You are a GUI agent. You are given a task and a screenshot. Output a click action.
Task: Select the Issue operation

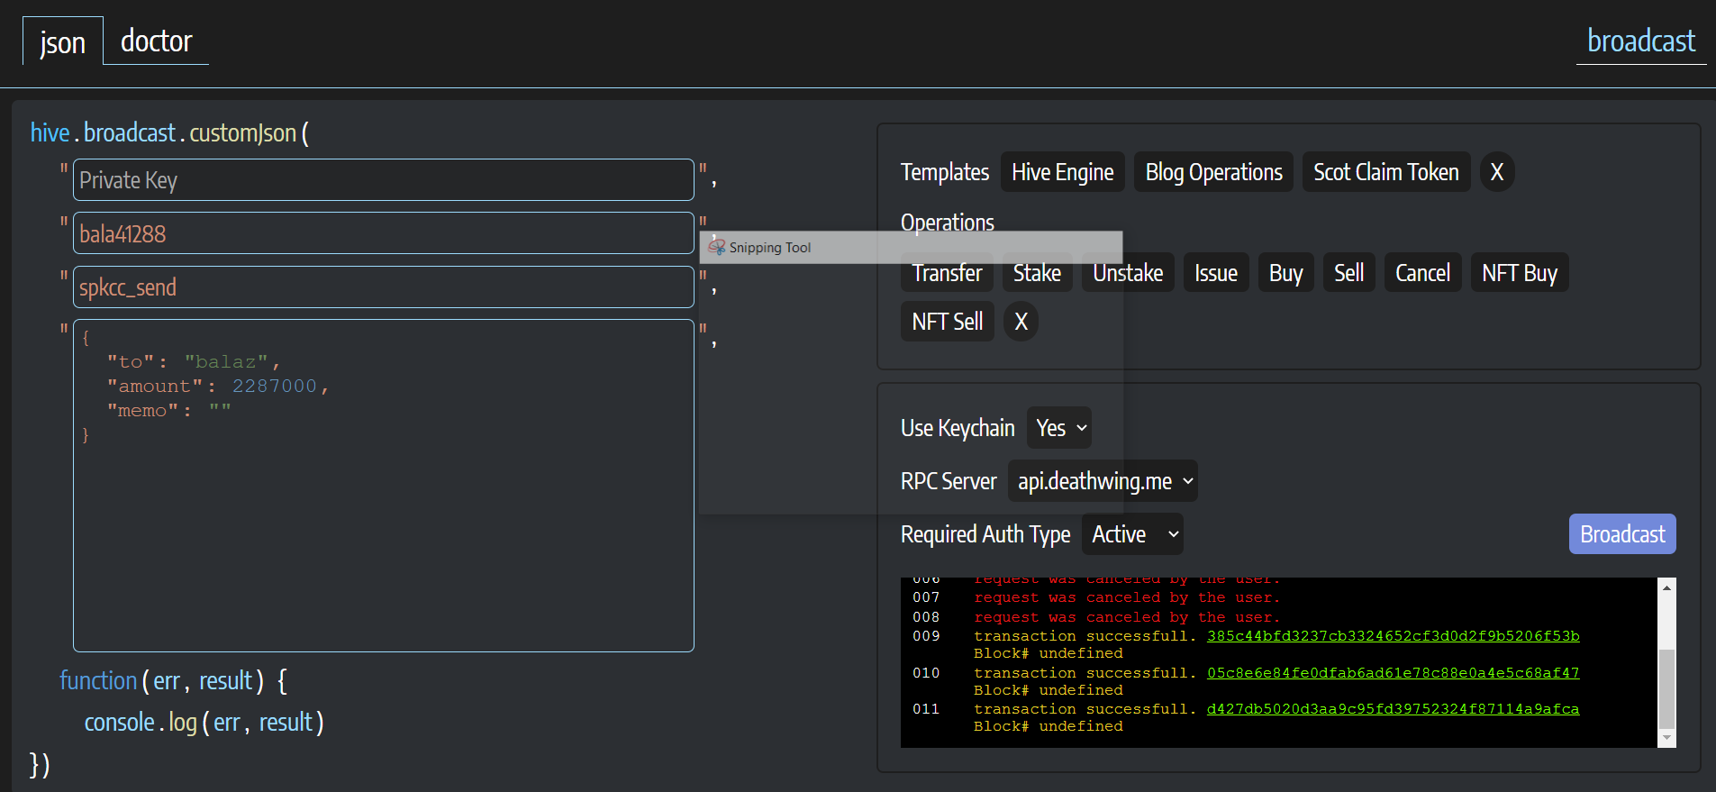pyautogui.click(x=1216, y=273)
